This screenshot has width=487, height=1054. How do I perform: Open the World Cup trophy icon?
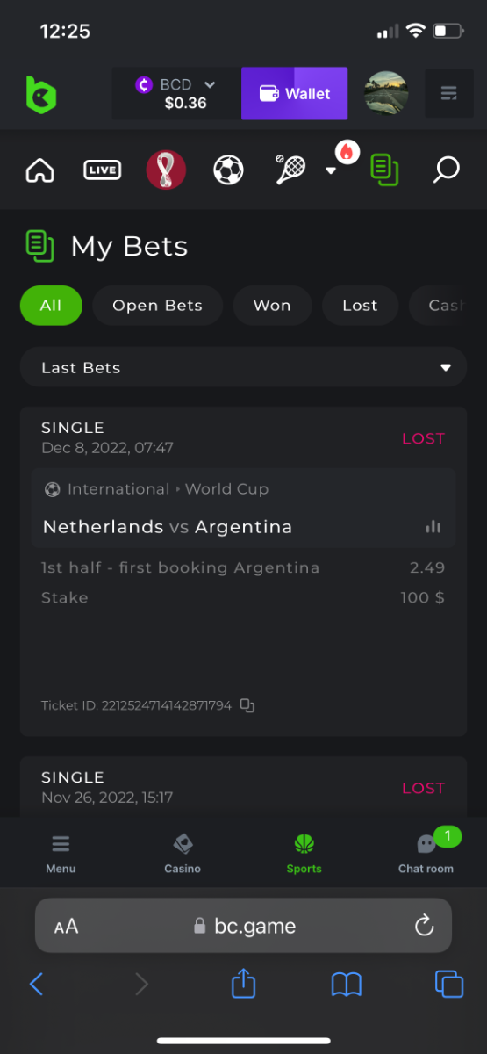coord(166,170)
